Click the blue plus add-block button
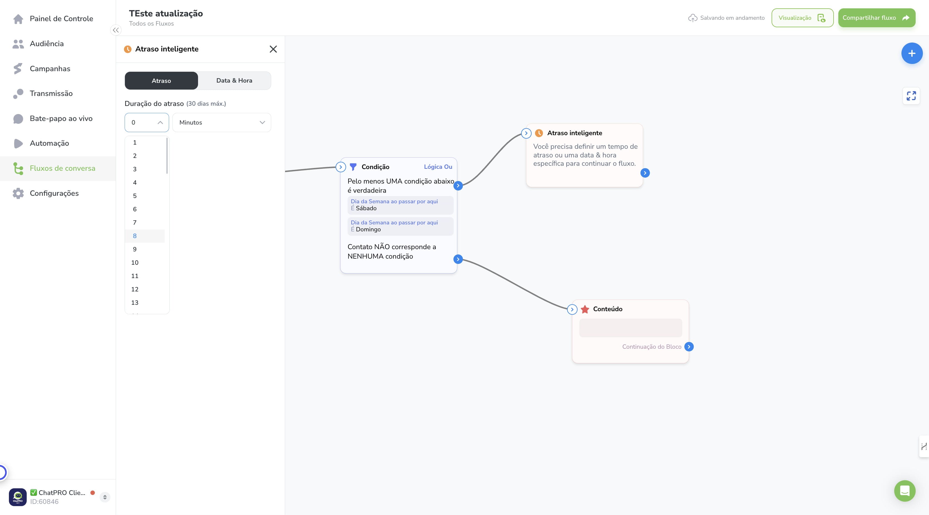Viewport: 929px width, 515px height. tap(912, 53)
